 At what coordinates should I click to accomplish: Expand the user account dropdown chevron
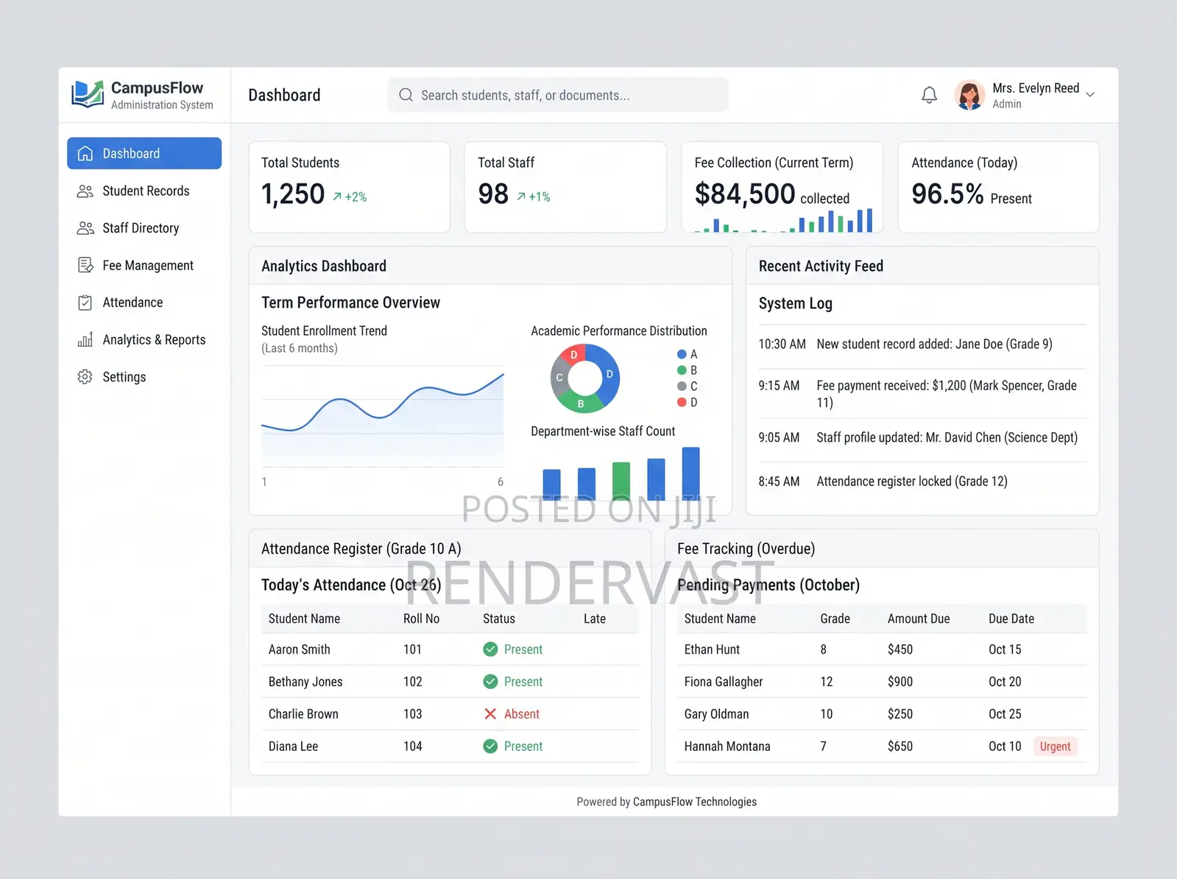(x=1090, y=95)
